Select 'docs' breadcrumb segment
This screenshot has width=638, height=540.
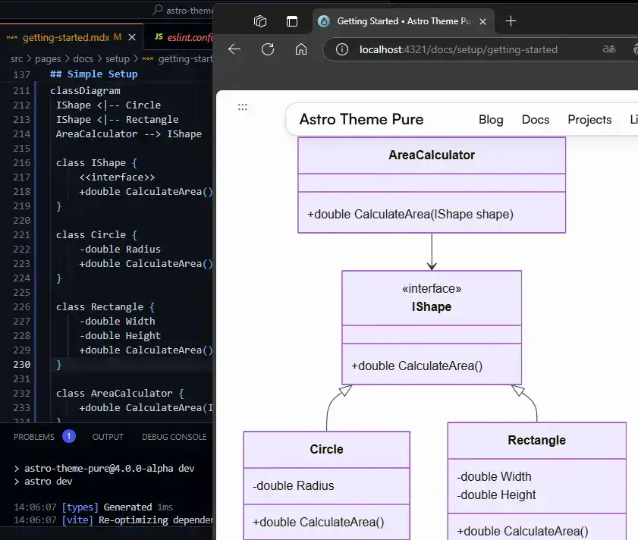click(x=83, y=59)
